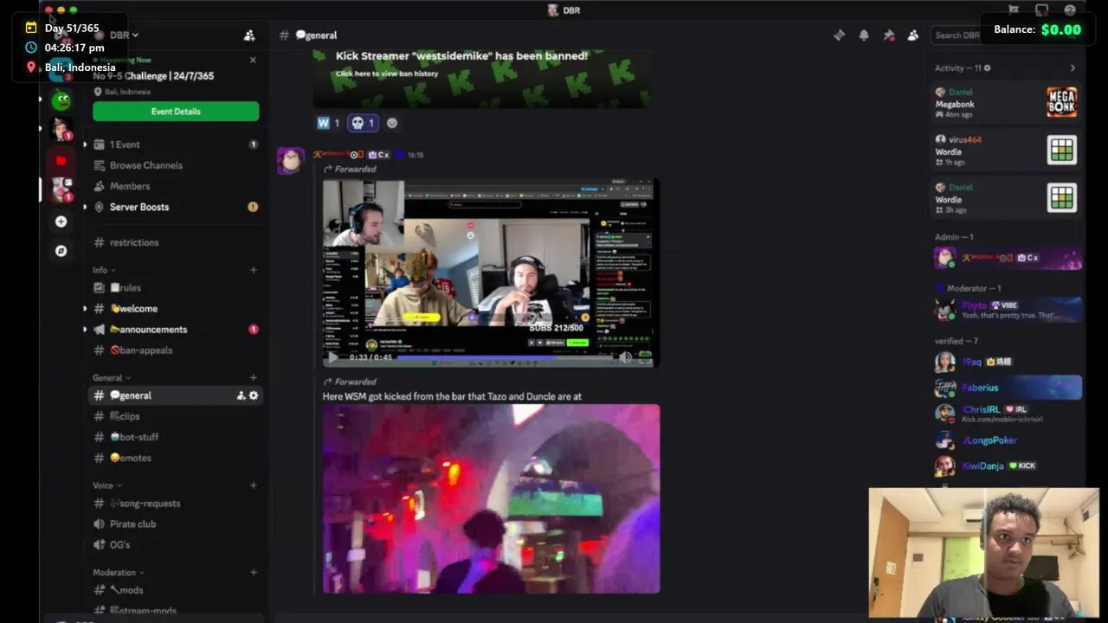Open the rules channel
1108x623 pixels.
[x=176, y=287]
